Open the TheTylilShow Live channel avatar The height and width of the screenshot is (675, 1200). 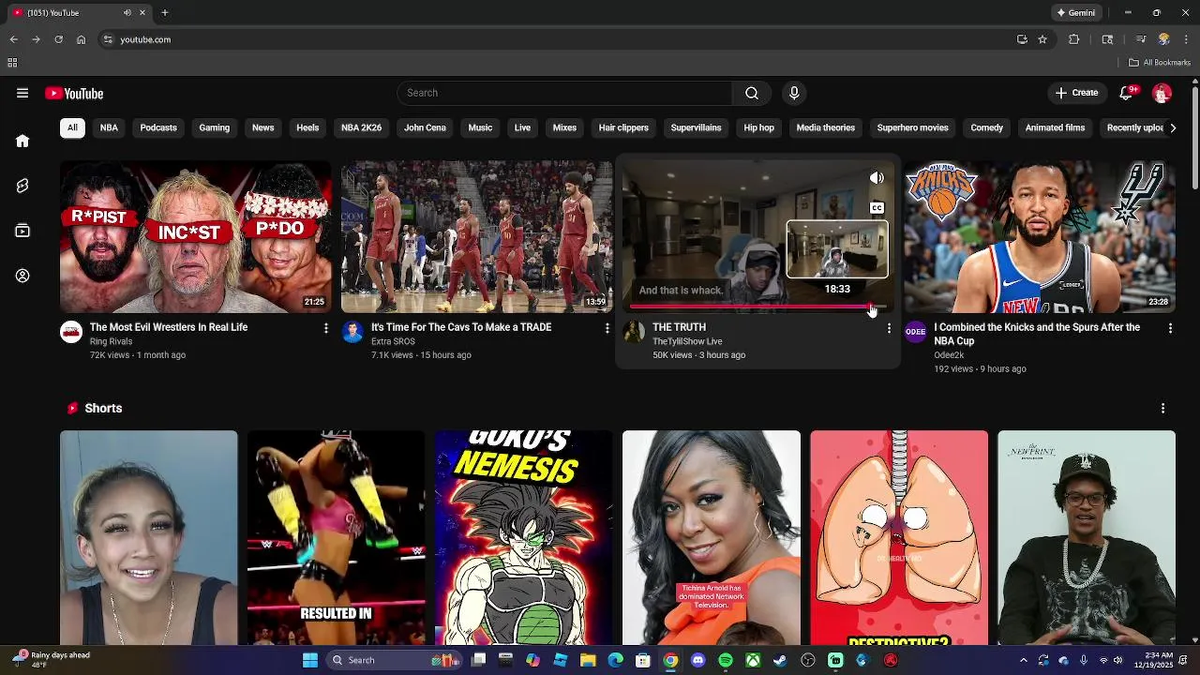634,332
